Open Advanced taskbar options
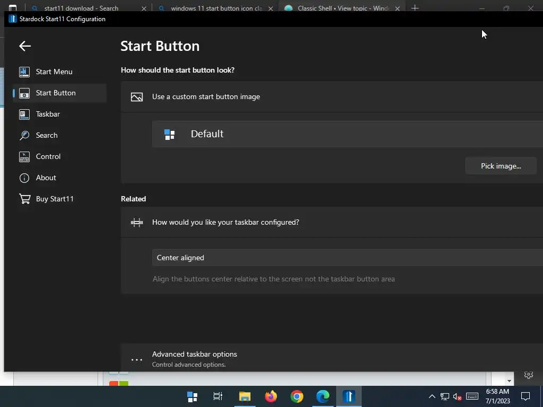Image resolution: width=543 pixels, height=407 pixels. [x=332, y=358]
